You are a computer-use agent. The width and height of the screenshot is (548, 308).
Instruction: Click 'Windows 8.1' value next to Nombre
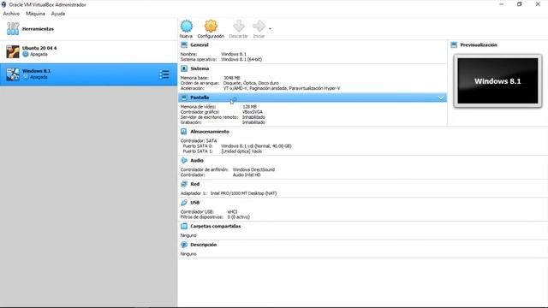234,54
